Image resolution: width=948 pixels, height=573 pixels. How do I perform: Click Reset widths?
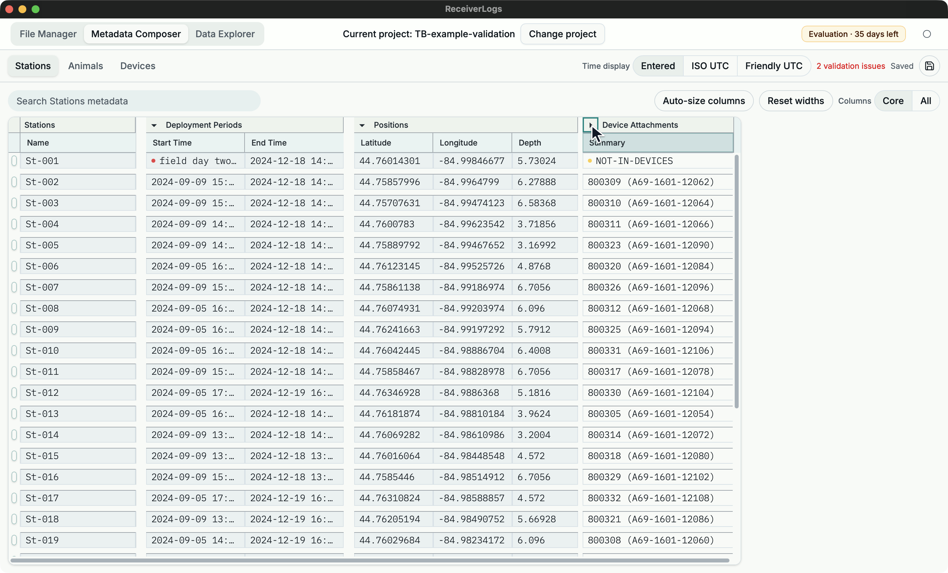coord(796,101)
